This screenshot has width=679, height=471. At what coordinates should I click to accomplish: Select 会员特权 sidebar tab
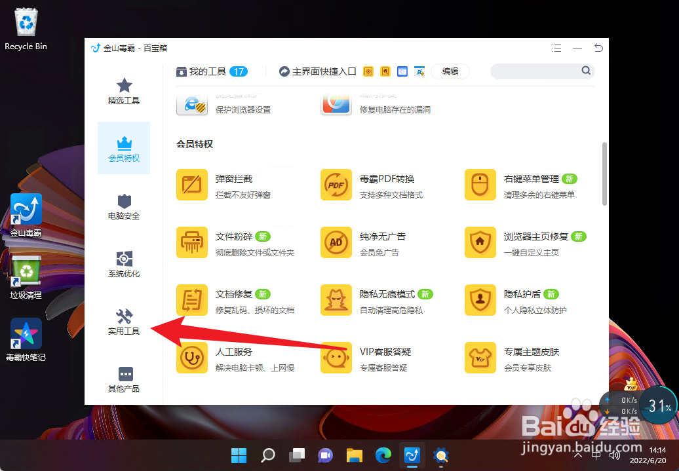coord(124,148)
